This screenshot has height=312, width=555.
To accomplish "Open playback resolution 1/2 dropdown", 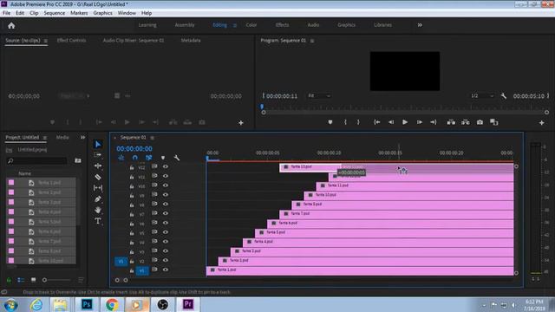I will [x=482, y=96].
